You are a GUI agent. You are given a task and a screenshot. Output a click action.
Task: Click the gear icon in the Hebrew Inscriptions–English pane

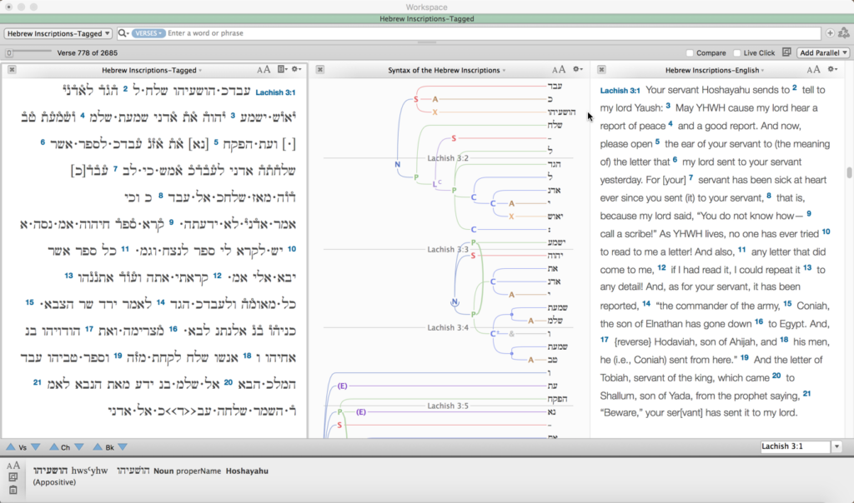click(831, 70)
